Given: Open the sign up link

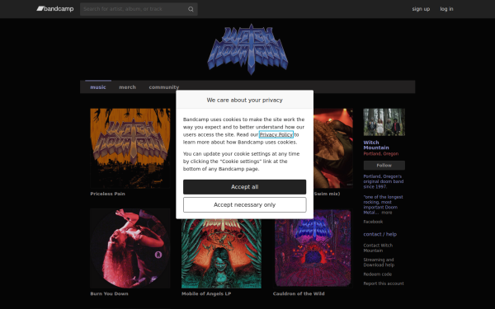Looking at the screenshot, I should click(x=421, y=9).
